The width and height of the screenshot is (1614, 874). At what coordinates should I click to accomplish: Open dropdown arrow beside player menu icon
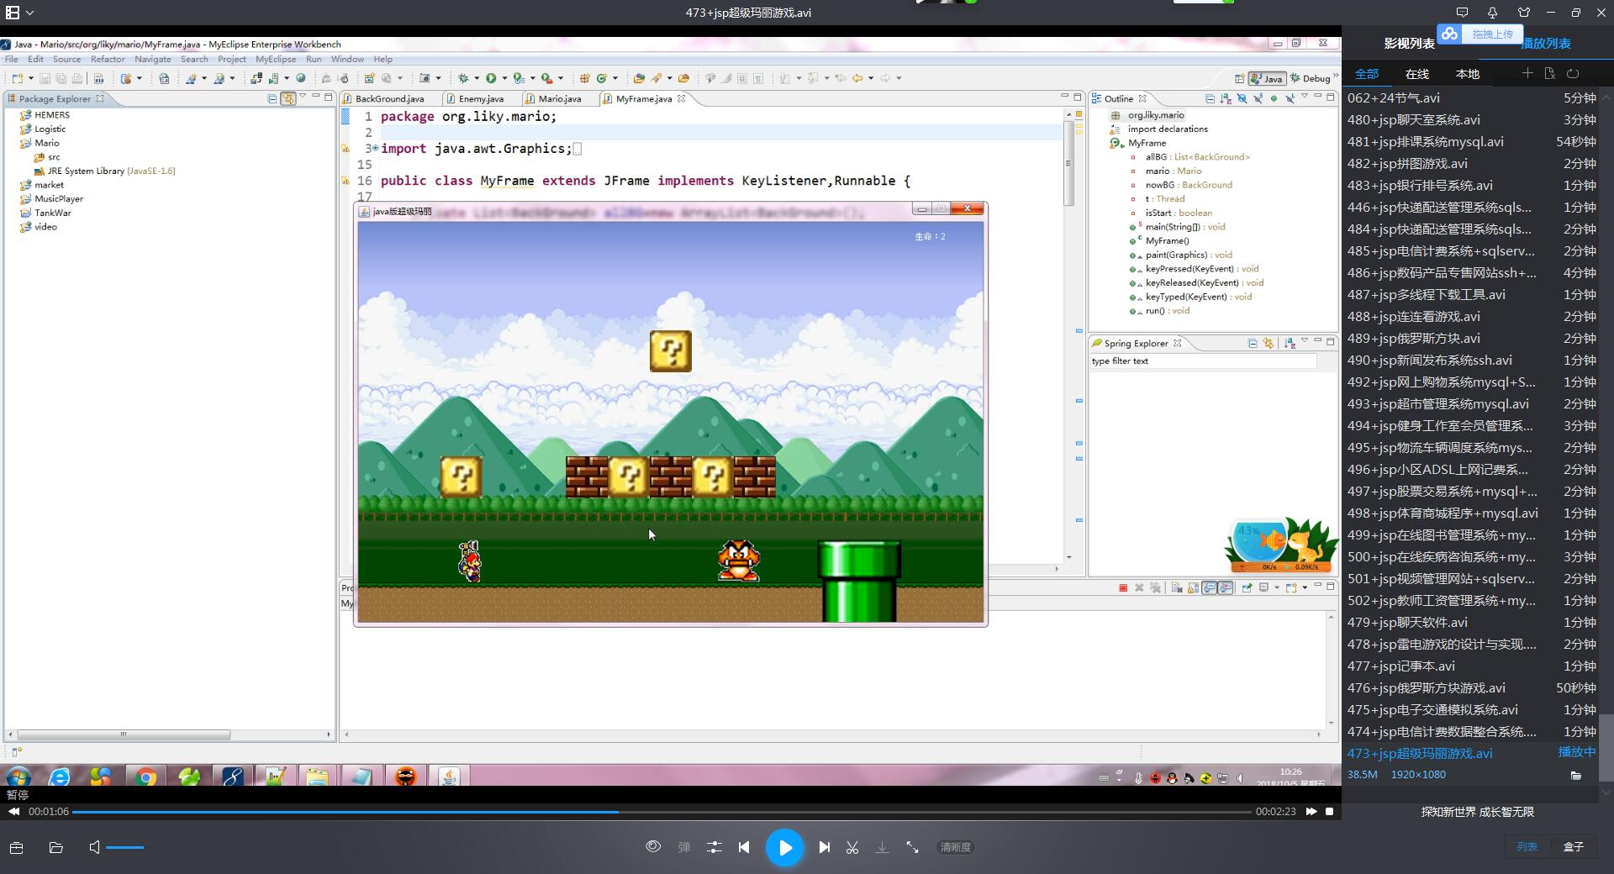(x=30, y=13)
